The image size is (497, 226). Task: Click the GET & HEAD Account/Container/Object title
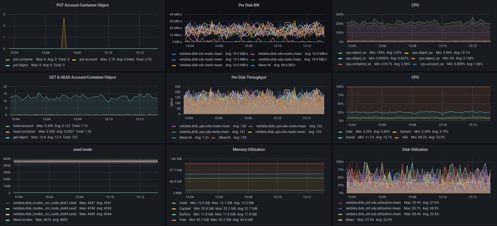(x=82, y=77)
